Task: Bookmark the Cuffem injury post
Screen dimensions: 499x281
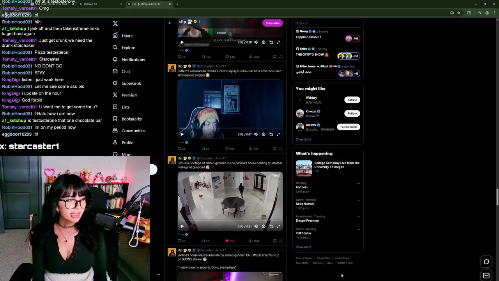Action: (274, 149)
